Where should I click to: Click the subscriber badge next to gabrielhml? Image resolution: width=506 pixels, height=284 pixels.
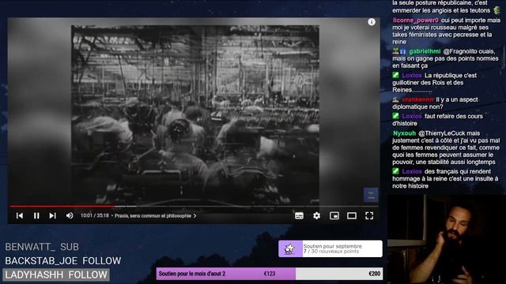click(x=402, y=51)
